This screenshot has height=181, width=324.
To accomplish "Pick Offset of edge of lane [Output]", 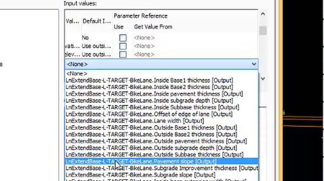I will click(x=162, y=114).
